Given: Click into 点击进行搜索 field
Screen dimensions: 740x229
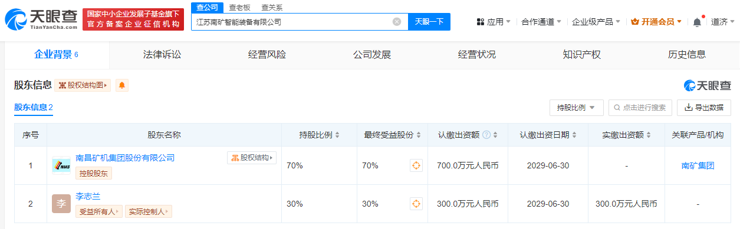Looking at the screenshot, I should [640, 108].
